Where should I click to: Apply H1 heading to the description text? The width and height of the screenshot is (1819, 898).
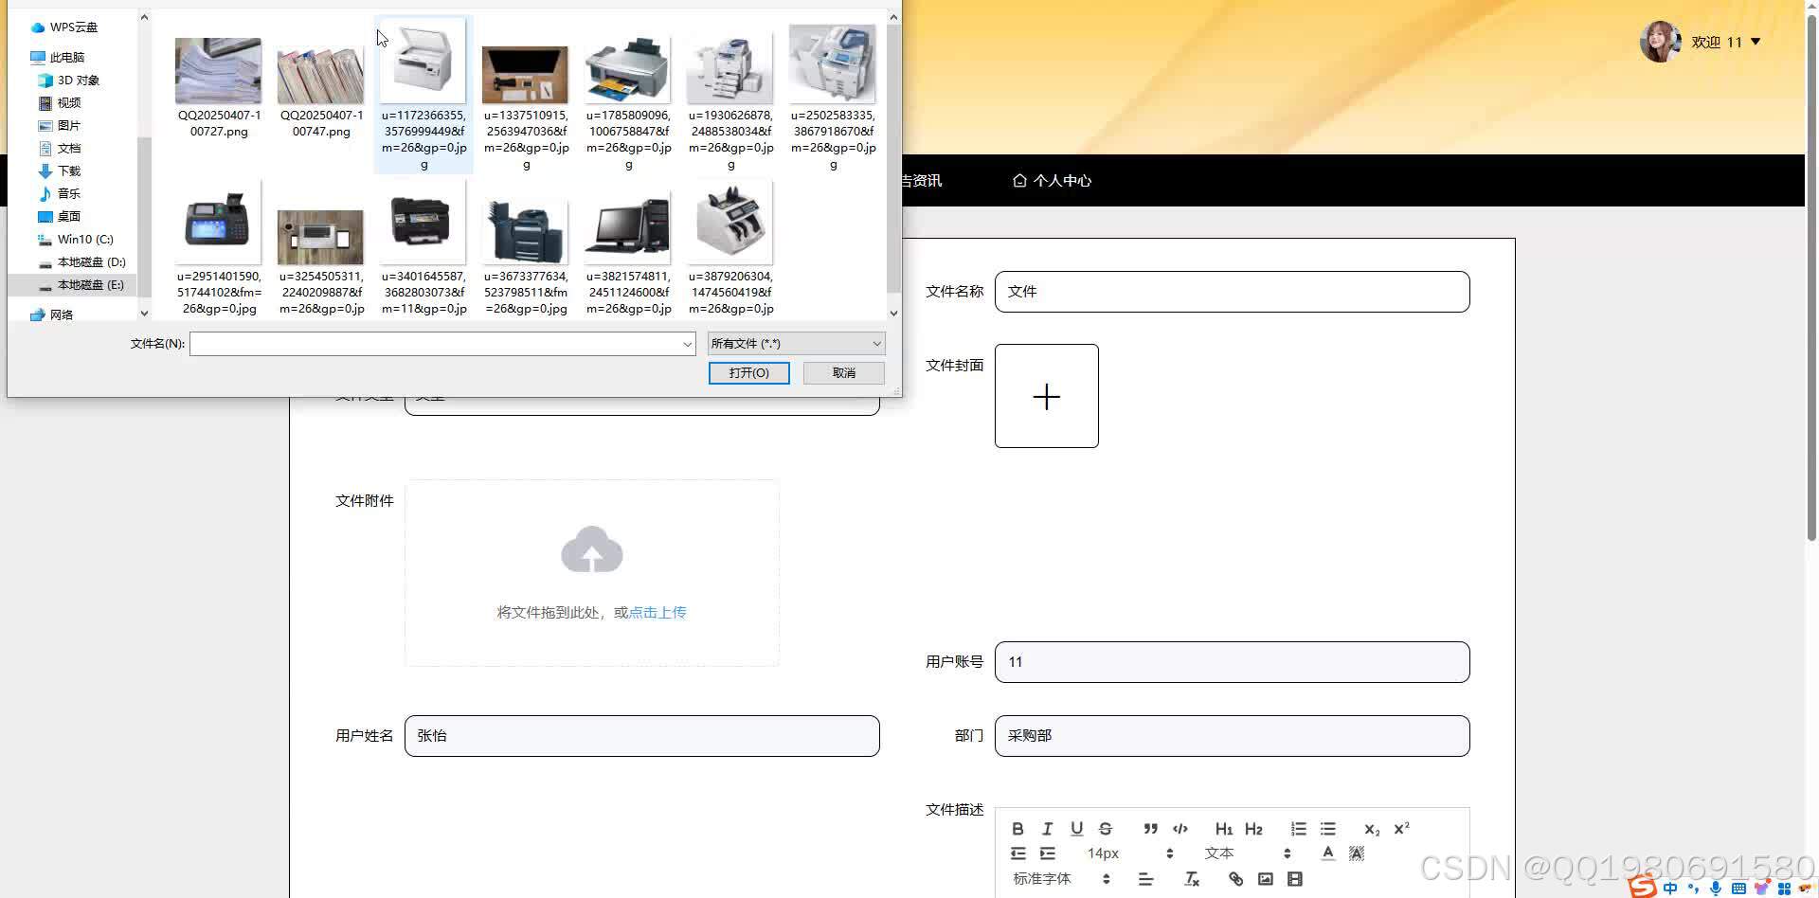pos(1224,828)
